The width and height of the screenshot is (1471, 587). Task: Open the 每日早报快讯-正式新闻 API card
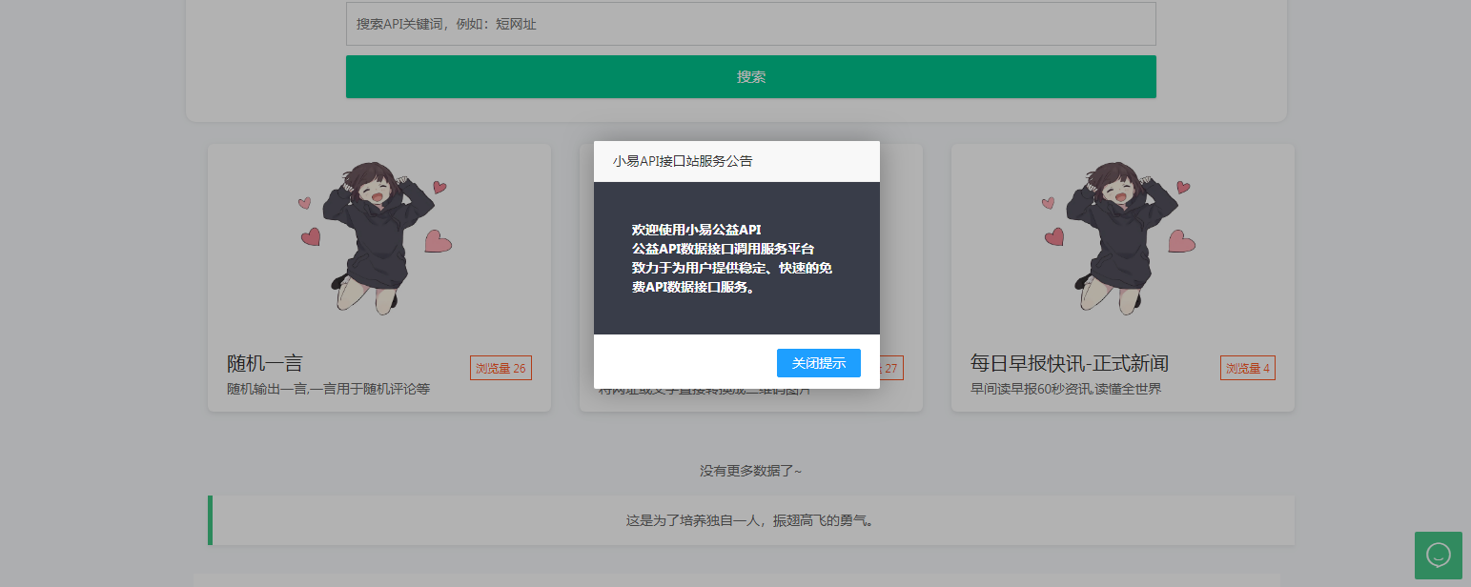tap(1121, 276)
